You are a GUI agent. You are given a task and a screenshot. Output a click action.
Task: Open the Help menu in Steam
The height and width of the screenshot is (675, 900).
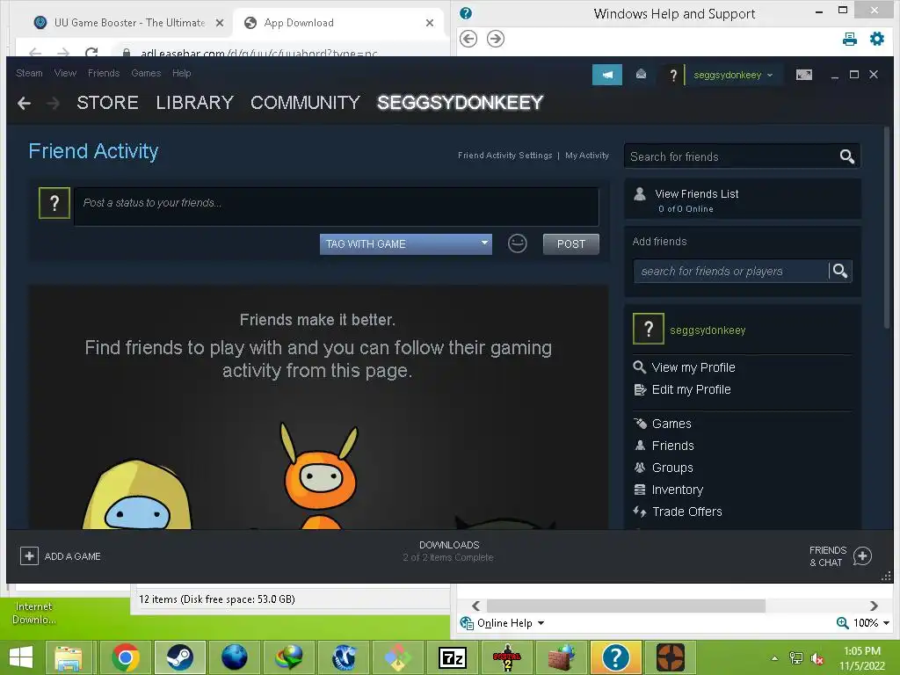(x=181, y=73)
